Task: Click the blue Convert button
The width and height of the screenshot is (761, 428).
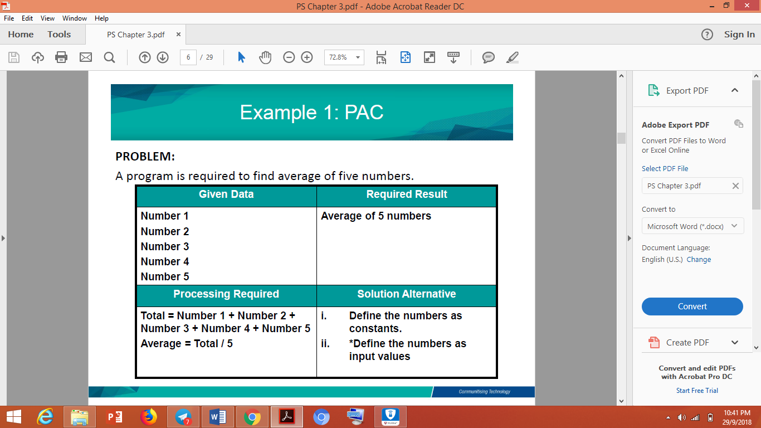Action: pos(692,307)
